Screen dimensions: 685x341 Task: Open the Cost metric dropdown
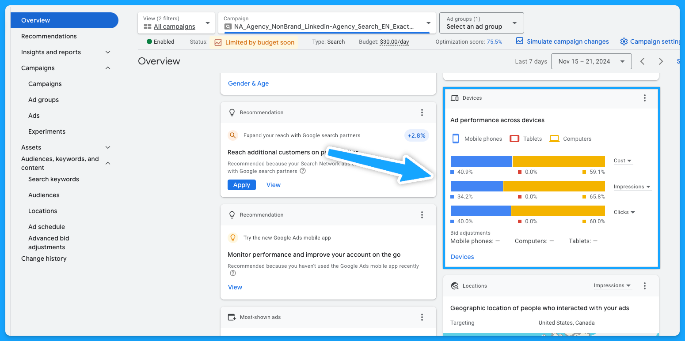pyautogui.click(x=623, y=161)
